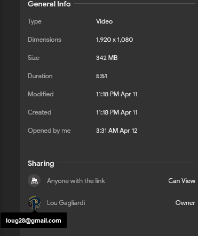Click the 1,920 x 1,080 dimensions value
The image size is (198, 236).
tap(114, 40)
